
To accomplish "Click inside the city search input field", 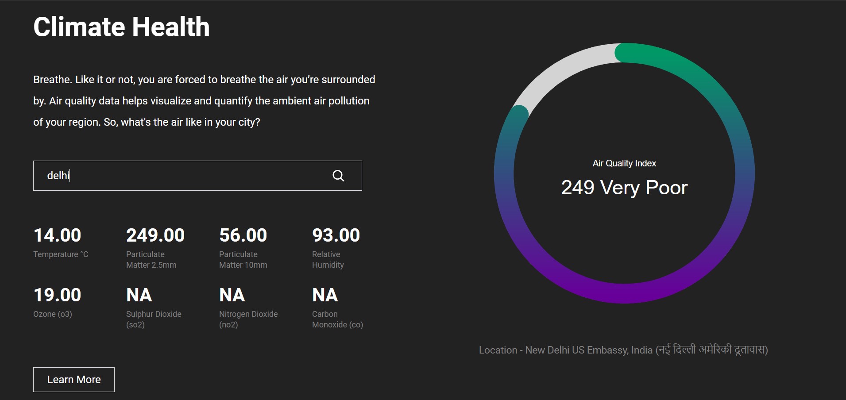I will click(x=177, y=175).
